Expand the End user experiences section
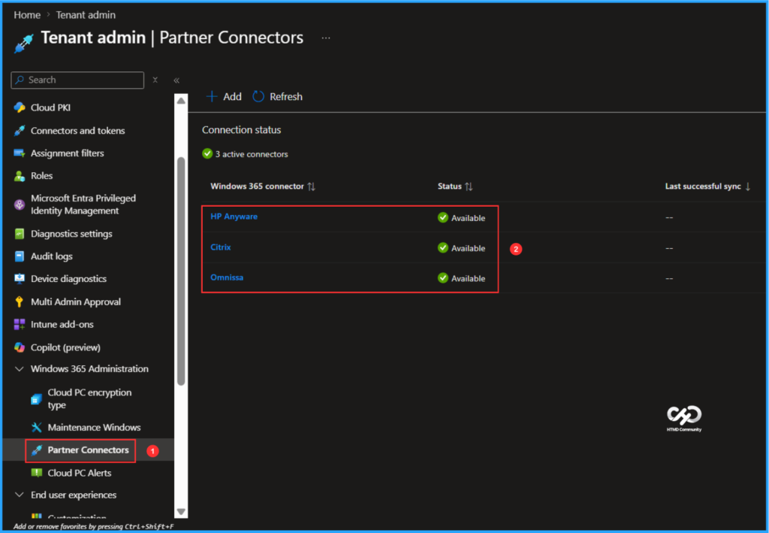The height and width of the screenshot is (533, 769). [x=20, y=495]
